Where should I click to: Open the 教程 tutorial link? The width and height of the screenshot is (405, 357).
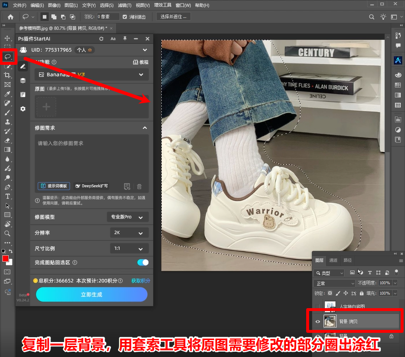141,62
